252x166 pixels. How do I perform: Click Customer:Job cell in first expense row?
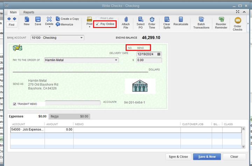[x=196, y=130]
